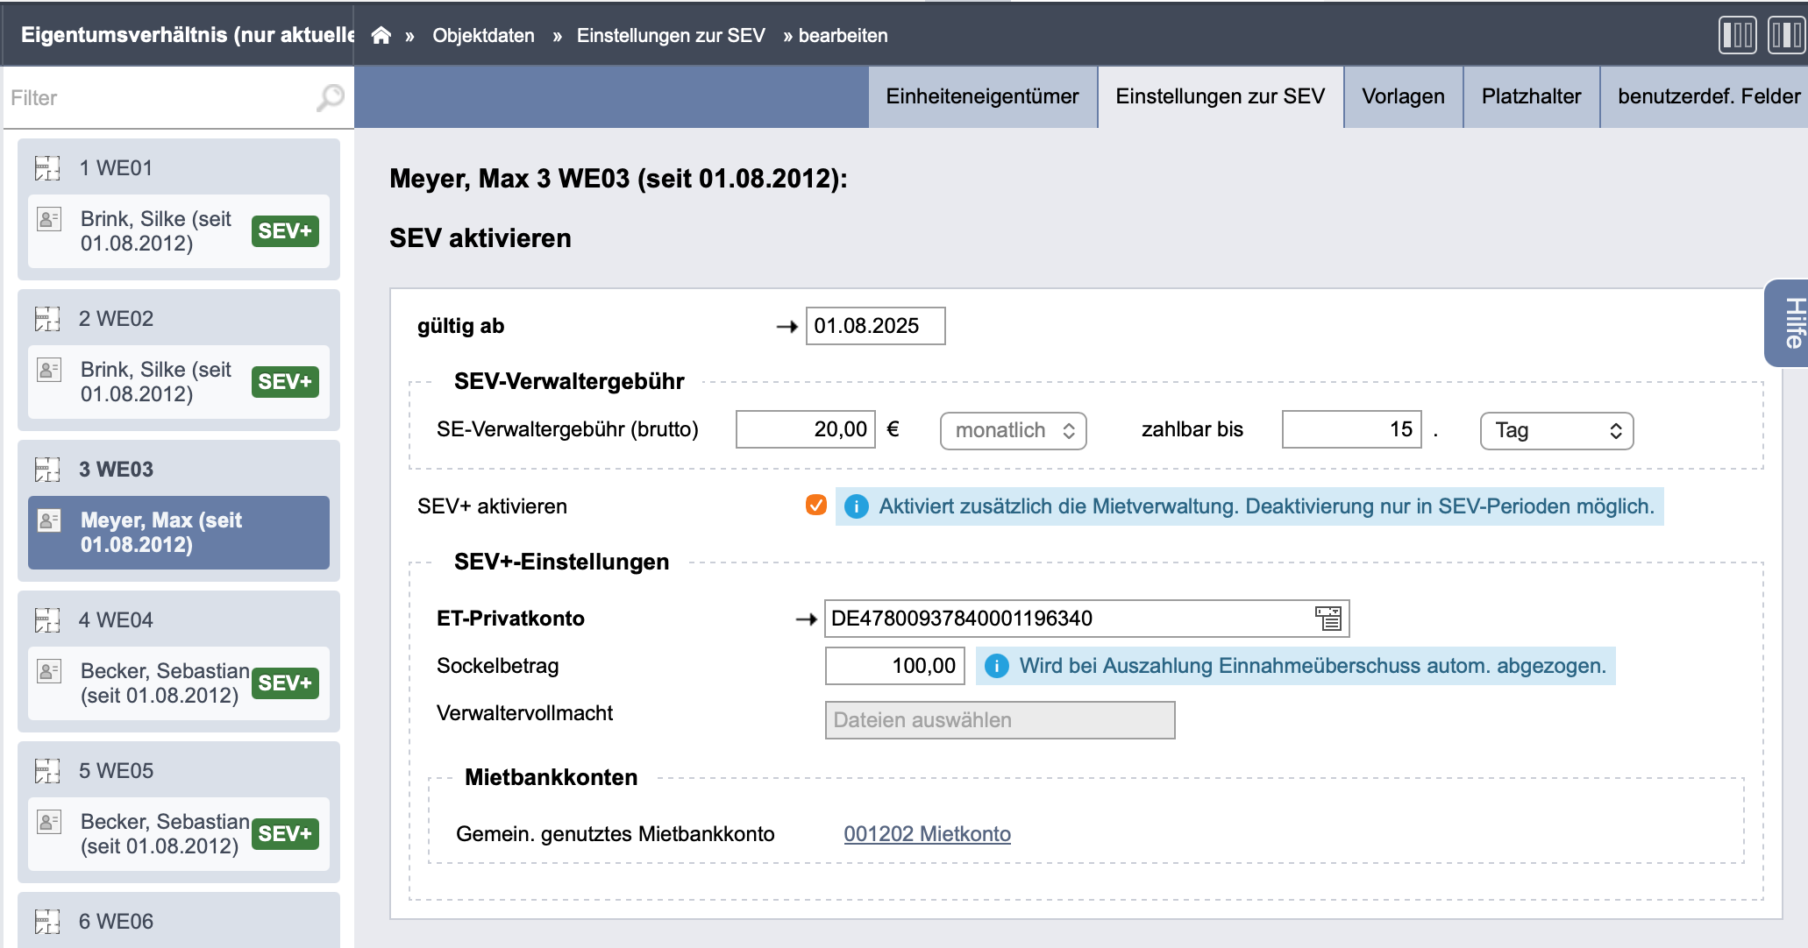The height and width of the screenshot is (948, 1808).
Task: Click the 3 WE03 unit header
Action: click(179, 469)
